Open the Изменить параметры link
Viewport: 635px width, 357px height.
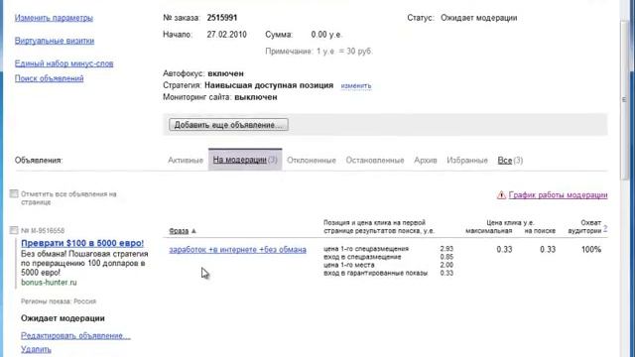54,18
